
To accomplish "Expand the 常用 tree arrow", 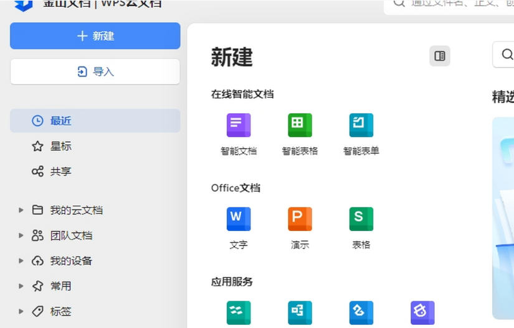I will click(21, 286).
